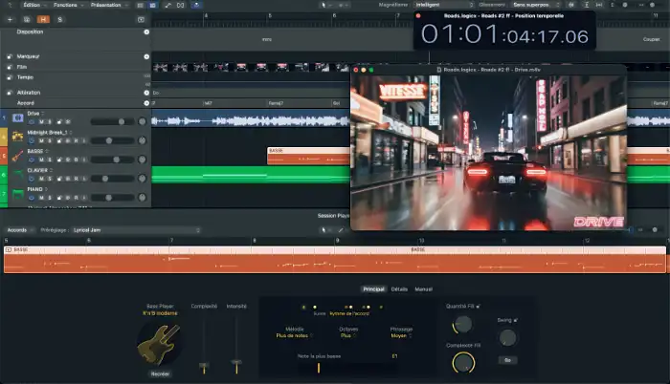Toggle the power button on PIANO track
The height and width of the screenshot is (384, 670).
pyautogui.click(x=32, y=198)
